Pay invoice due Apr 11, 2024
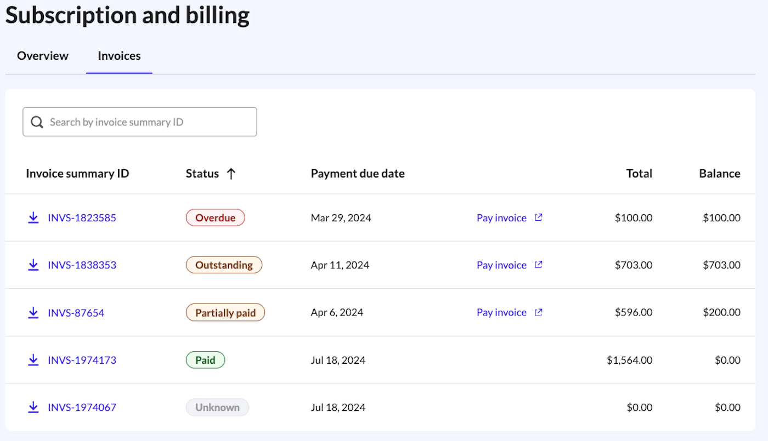 501,265
